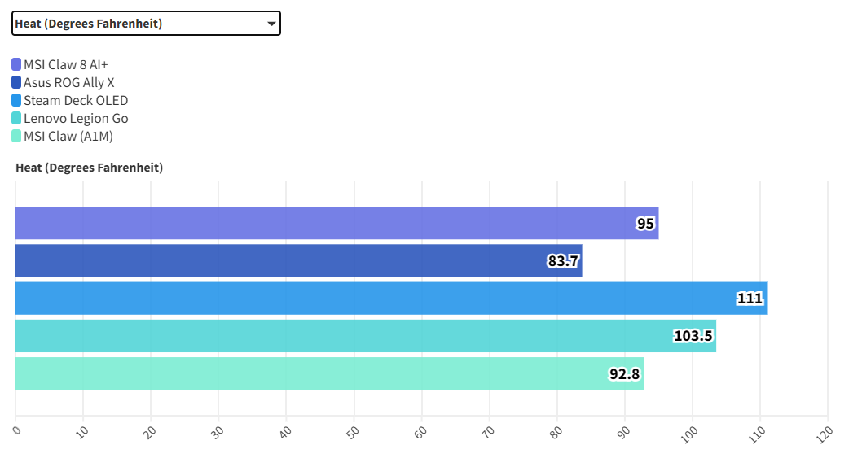Toggle the MSI Claw 8 AI+ legend label

pos(66,64)
